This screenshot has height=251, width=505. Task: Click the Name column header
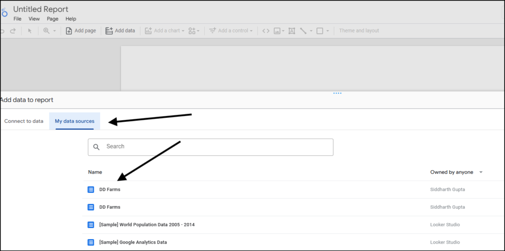point(95,172)
